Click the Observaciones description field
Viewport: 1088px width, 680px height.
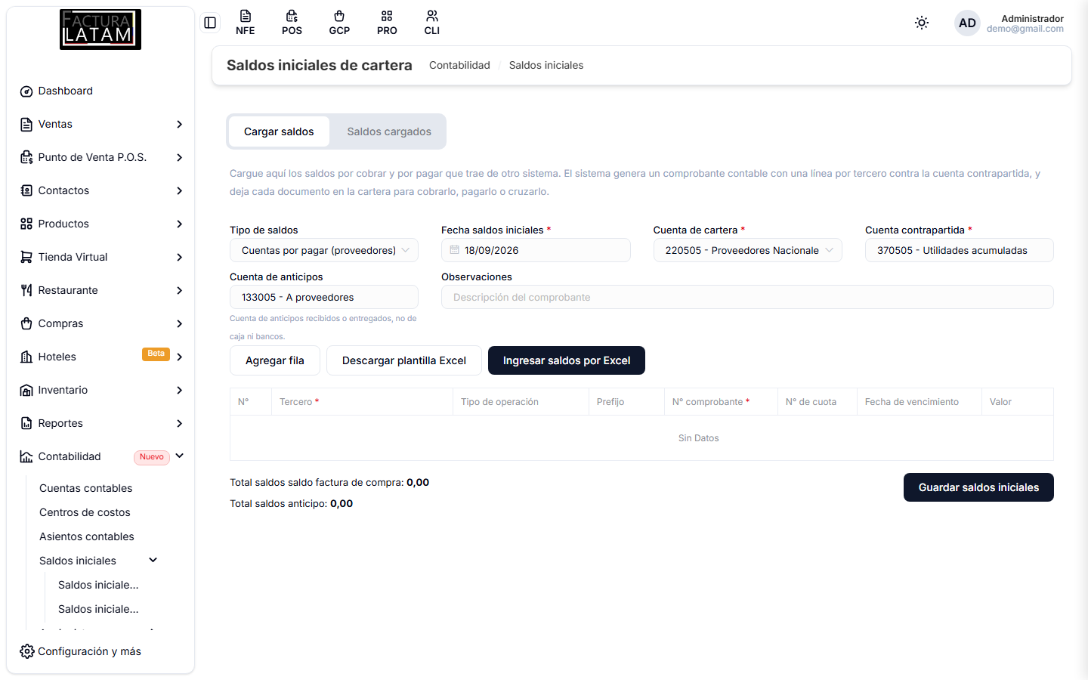pyautogui.click(x=747, y=297)
